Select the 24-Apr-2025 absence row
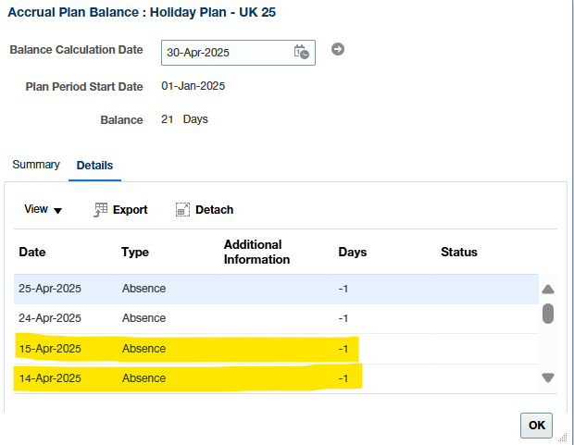Viewport: 574px width, 445px height. (276, 318)
